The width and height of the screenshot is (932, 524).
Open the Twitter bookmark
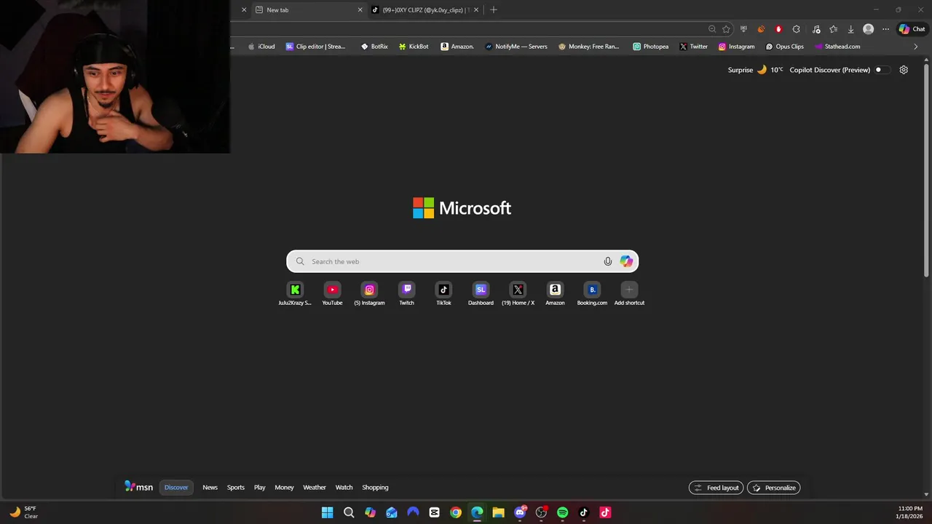694,47
